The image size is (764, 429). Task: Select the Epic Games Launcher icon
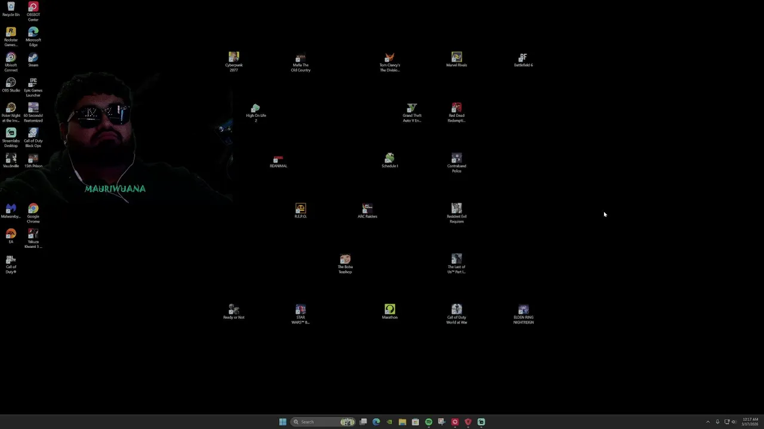point(33,87)
